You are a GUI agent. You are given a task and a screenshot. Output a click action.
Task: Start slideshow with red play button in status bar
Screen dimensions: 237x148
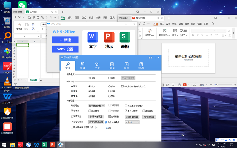coord(185,85)
